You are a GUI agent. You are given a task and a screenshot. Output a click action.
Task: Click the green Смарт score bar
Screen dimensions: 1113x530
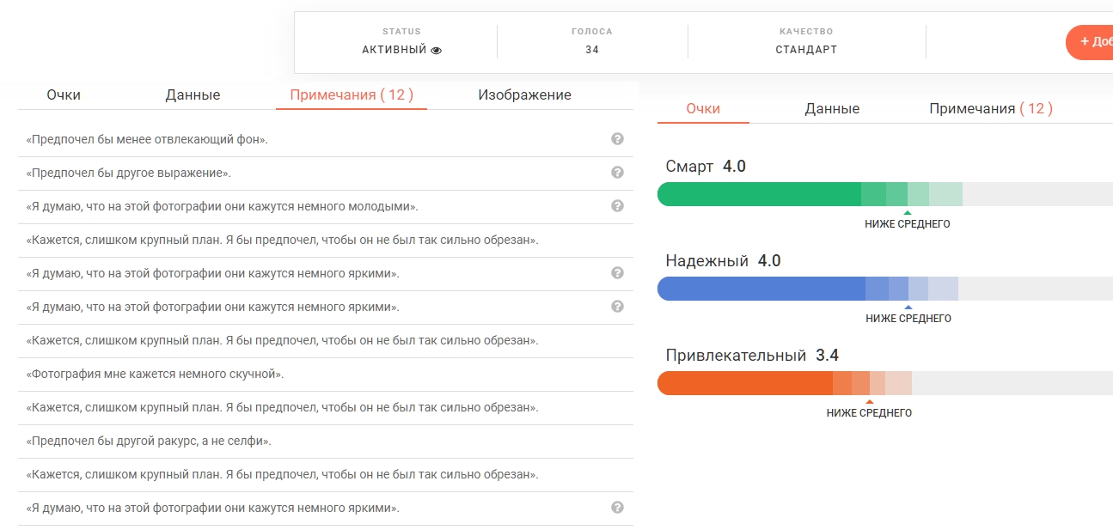point(885,194)
